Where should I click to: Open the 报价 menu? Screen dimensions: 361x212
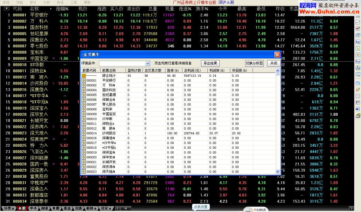tap(33, 2)
